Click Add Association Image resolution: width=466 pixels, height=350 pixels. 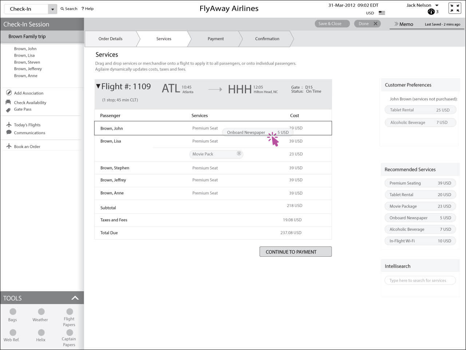[28, 93]
